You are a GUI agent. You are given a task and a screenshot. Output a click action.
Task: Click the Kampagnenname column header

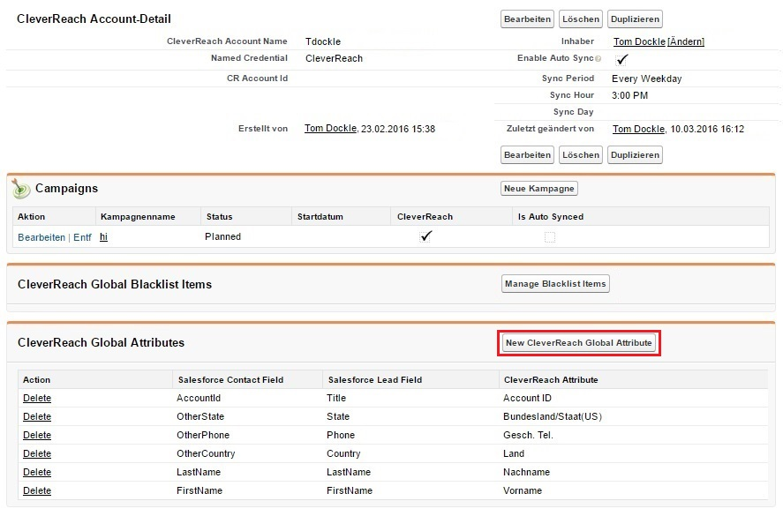click(x=138, y=217)
